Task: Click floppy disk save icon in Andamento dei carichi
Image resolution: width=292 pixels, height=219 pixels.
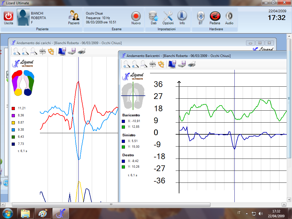Action: coord(72,51)
